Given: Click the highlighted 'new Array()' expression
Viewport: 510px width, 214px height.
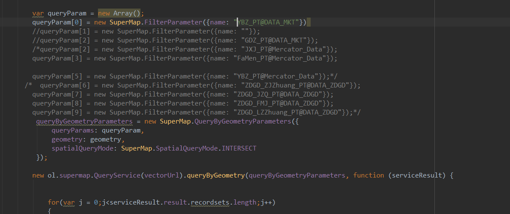Looking at the screenshot, I should tap(120, 14).
